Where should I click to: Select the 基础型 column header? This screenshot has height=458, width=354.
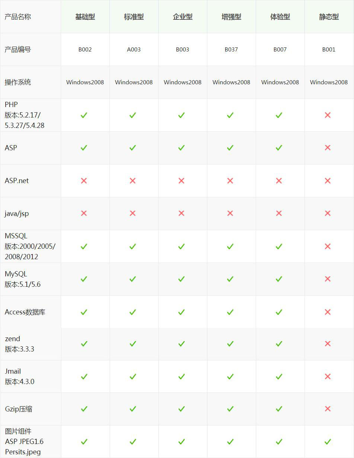(85, 17)
